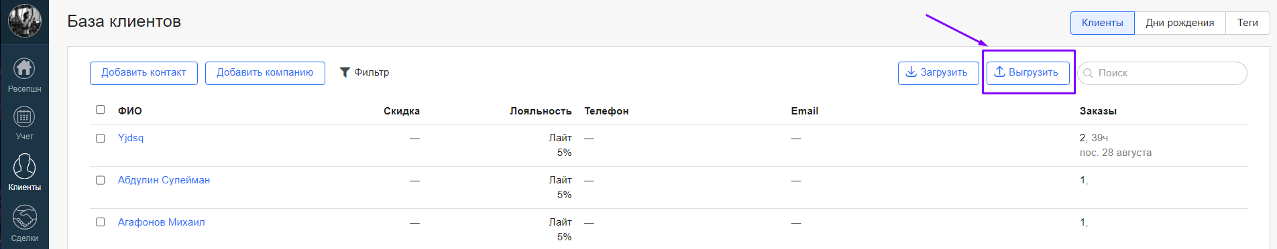Check the box for Агафонов Михаил
Image resolution: width=1277 pixels, height=249 pixels.
101,222
